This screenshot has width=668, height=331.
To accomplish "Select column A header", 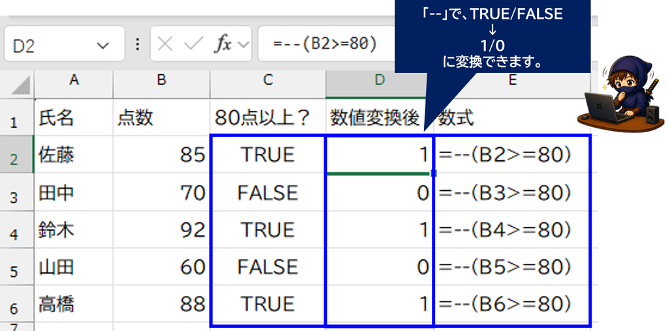I will pos(74,80).
